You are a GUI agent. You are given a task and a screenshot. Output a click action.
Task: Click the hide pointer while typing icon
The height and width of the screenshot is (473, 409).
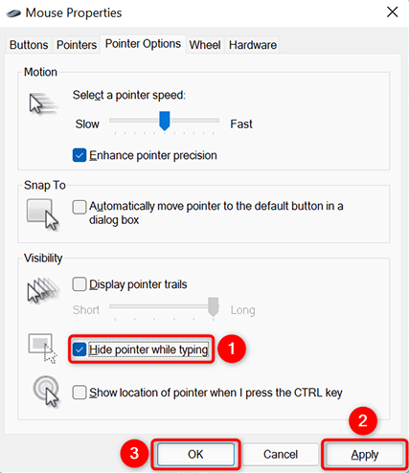point(43,349)
